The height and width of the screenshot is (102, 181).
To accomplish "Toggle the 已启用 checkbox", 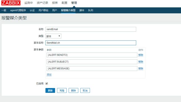I will click(x=47, y=83).
